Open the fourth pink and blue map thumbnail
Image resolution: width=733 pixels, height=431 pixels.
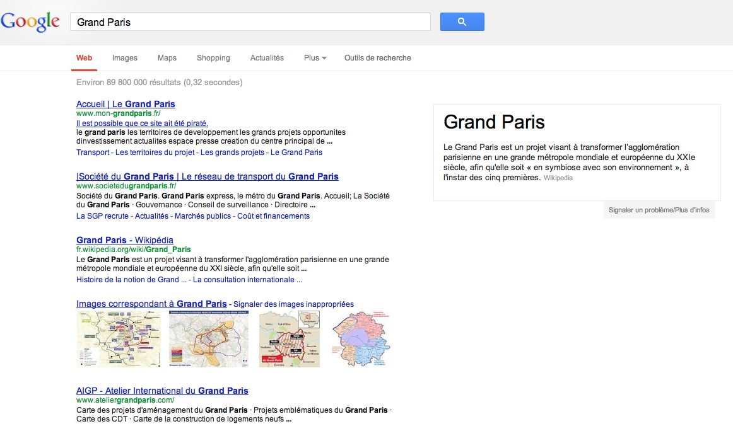pos(360,339)
